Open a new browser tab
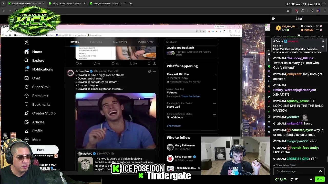This screenshot has height=184, width=328. click(131, 4)
